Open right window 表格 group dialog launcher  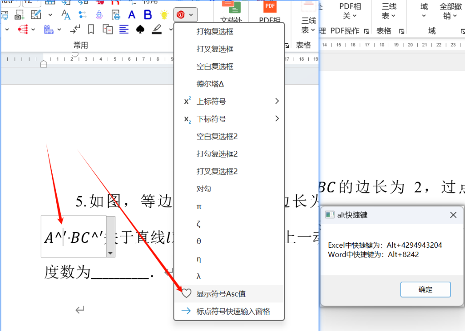[401, 31]
